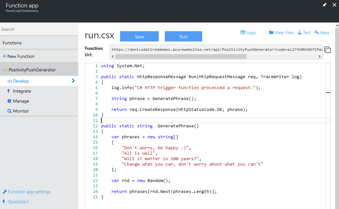Screen dimensions: 339x209
Task: Open the Logs panel
Action: pyautogui.click(x=248, y=32)
